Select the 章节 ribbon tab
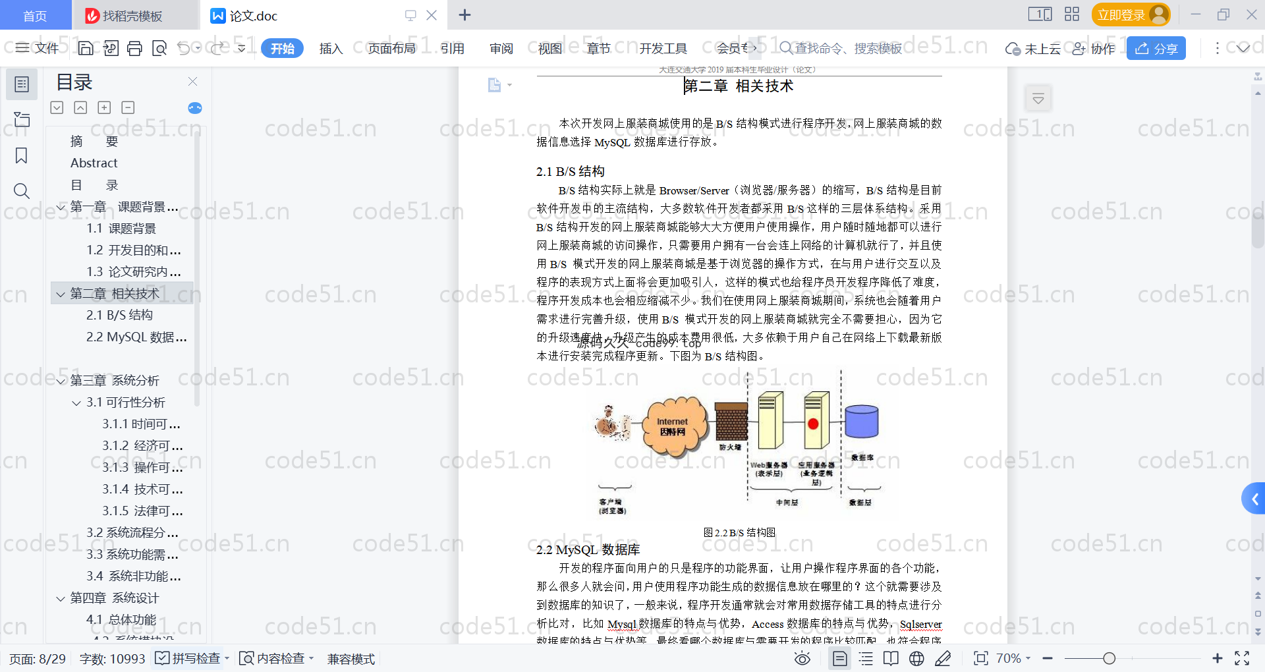Viewport: 1265px width, 672px height. [x=598, y=48]
